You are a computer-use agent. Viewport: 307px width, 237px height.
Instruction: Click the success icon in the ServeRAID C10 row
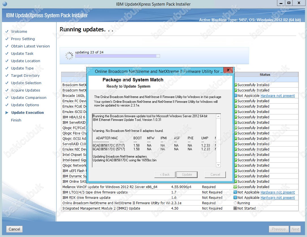click(x=235, y=144)
